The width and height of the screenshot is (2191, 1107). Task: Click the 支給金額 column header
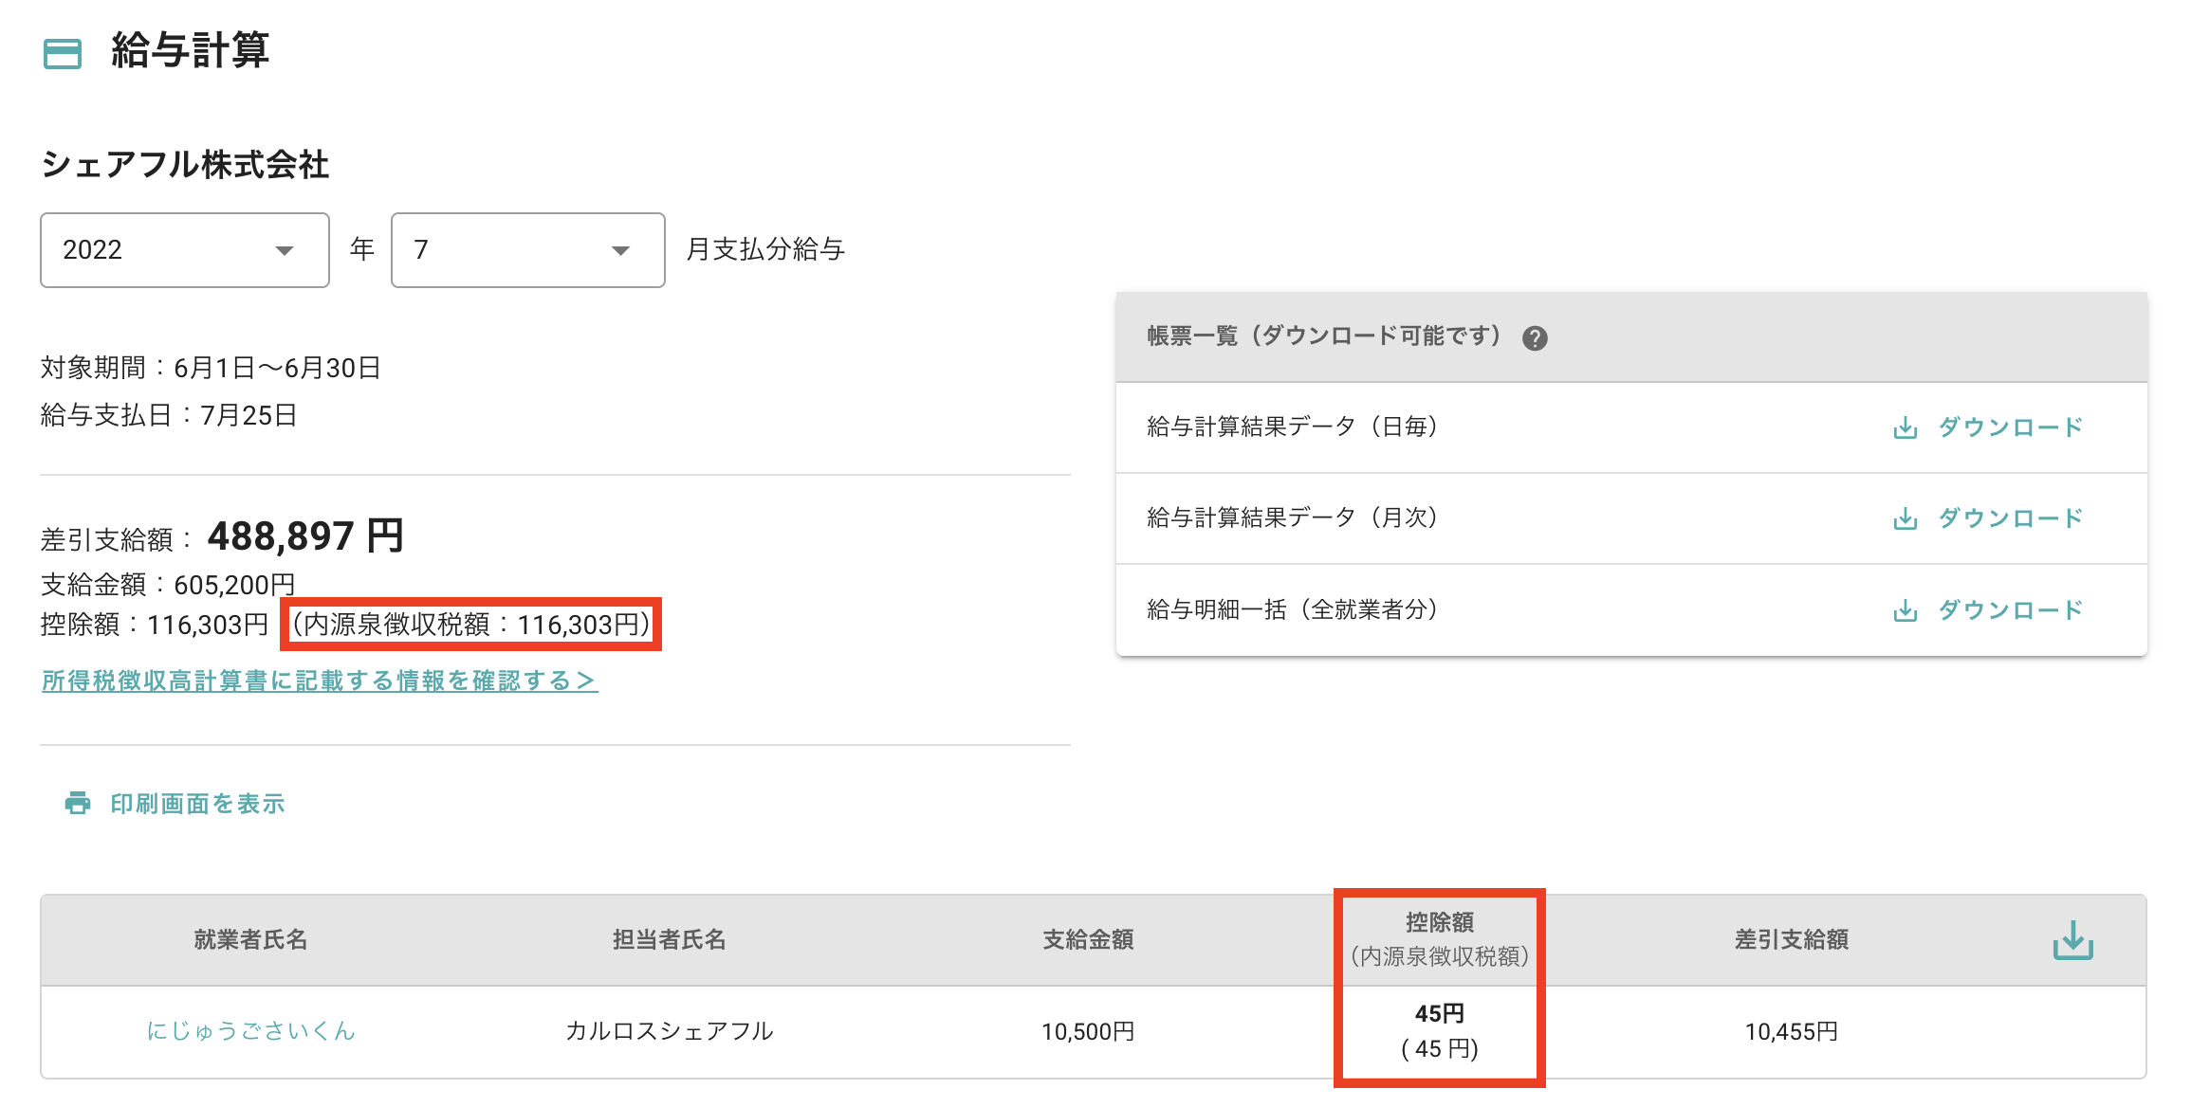1088,939
